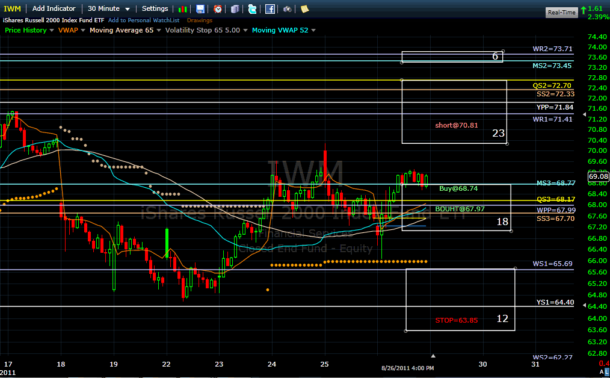Click the Add to Personal WatchList link
Image resolution: width=610 pixels, height=378 pixels.
coord(144,20)
